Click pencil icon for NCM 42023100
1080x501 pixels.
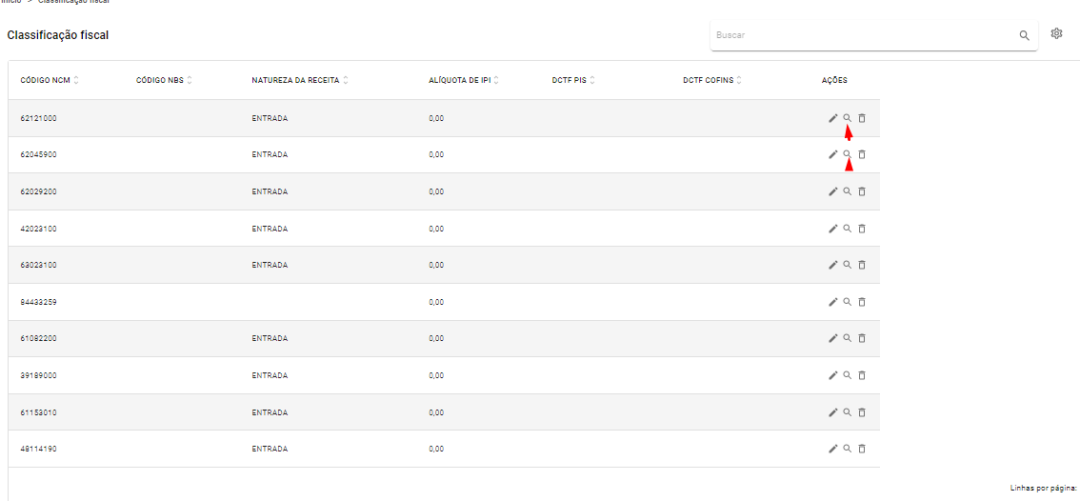(832, 228)
